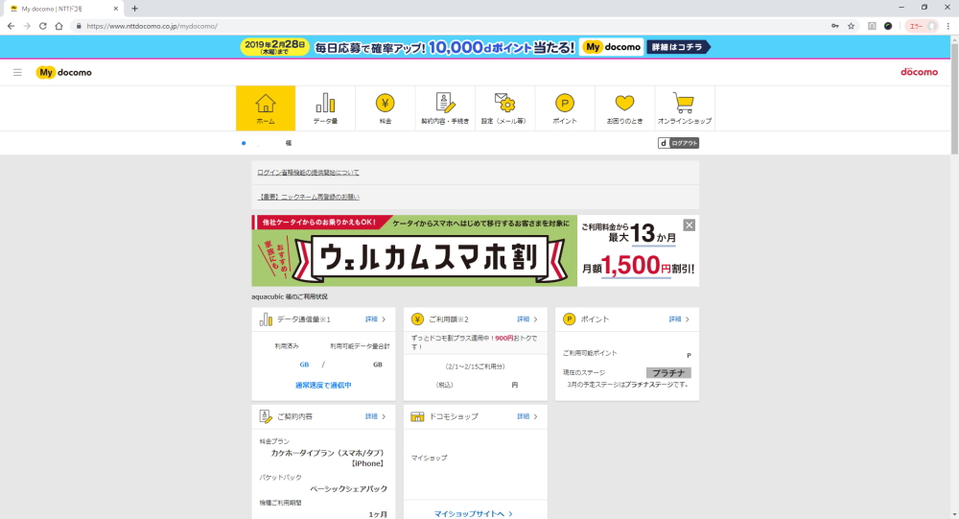This screenshot has width=959, height=519.
Task: Click the 通常速度で通信中 link
Action: (323, 386)
